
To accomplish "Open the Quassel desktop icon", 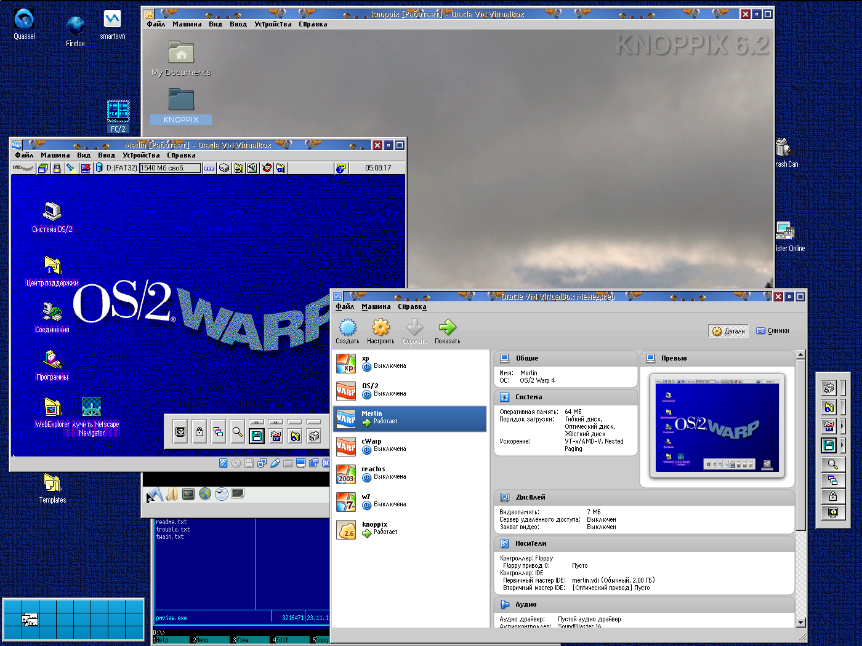I will (x=24, y=23).
